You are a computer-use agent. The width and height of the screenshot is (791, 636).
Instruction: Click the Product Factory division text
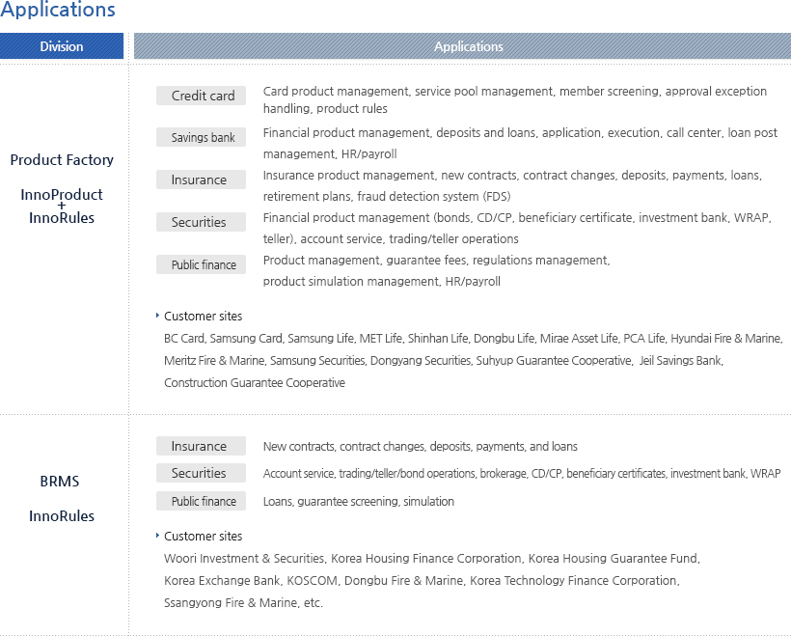coord(62,160)
